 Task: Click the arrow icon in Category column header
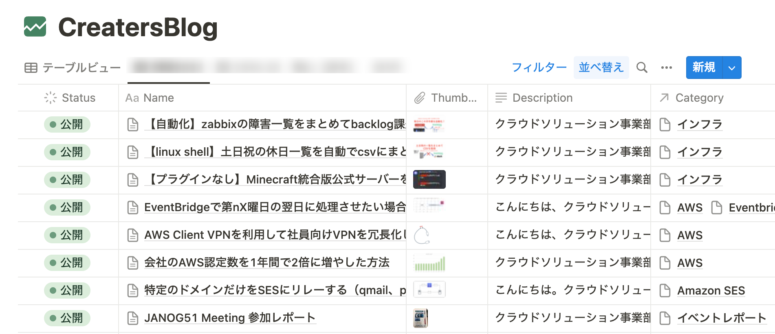(664, 98)
